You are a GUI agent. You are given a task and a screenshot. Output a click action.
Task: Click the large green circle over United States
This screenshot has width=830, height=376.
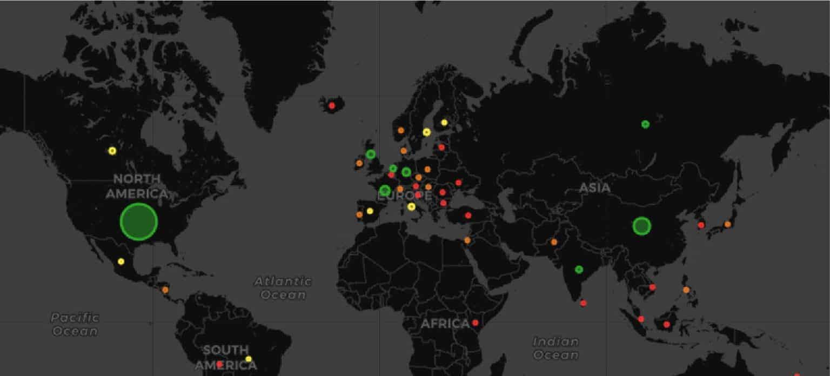tap(139, 221)
